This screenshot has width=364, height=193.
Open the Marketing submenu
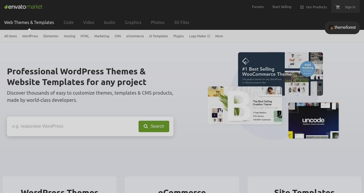[x=102, y=36]
